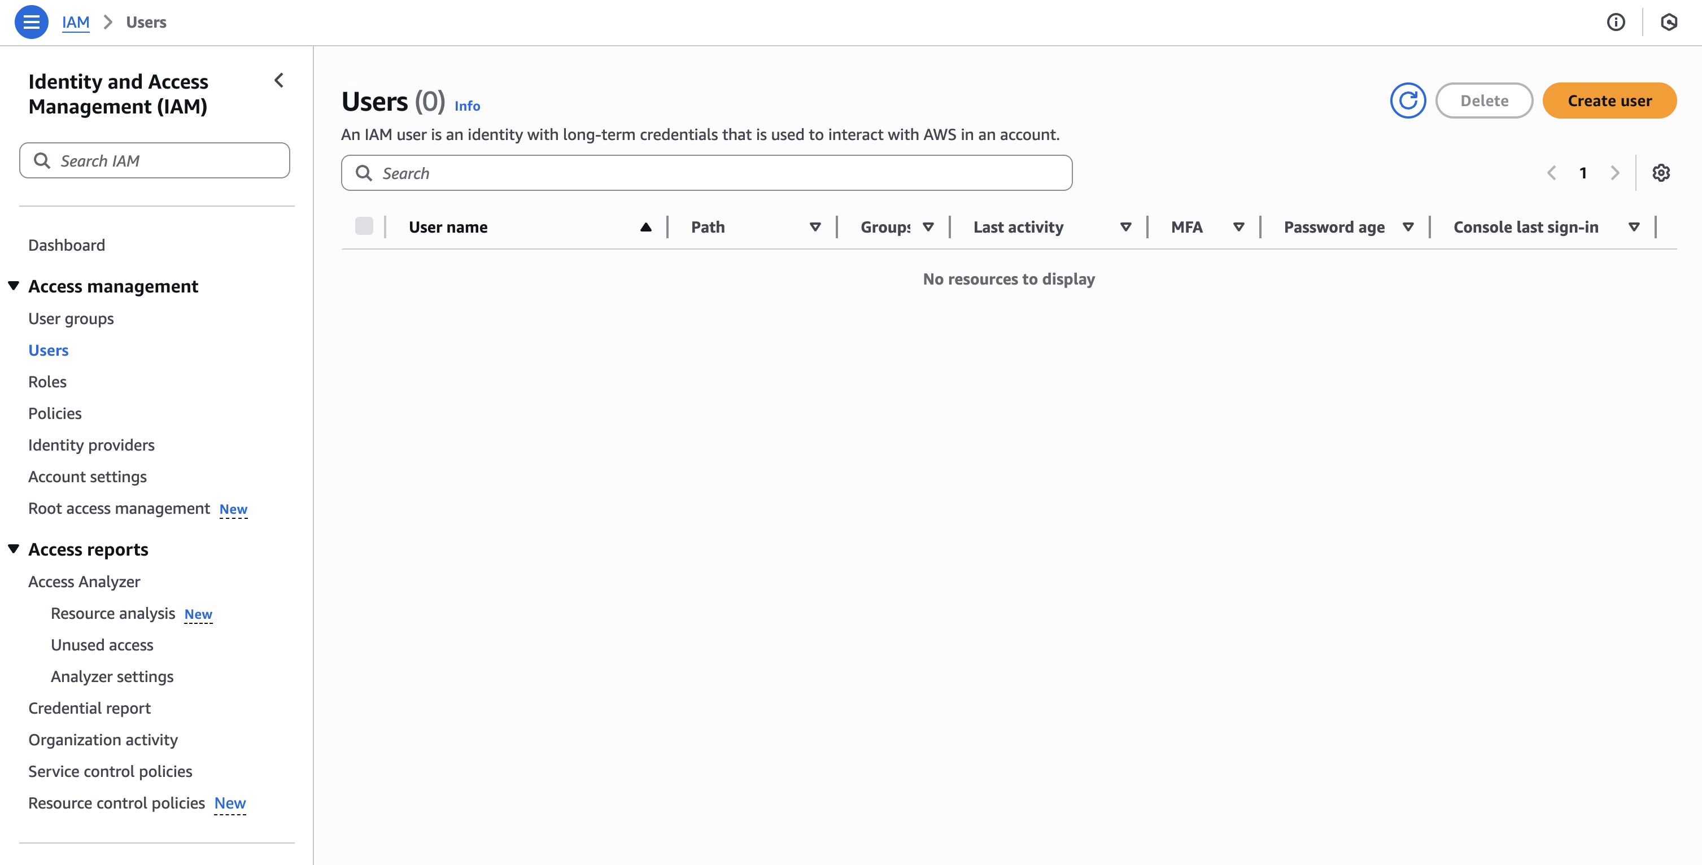Click the Create user button

point(1609,101)
